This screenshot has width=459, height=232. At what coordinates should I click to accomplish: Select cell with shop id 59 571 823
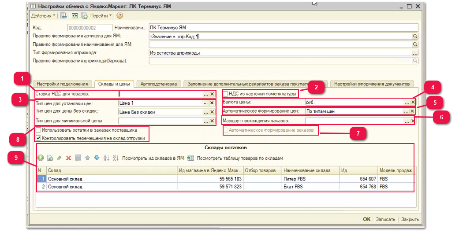click(x=210, y=186)
